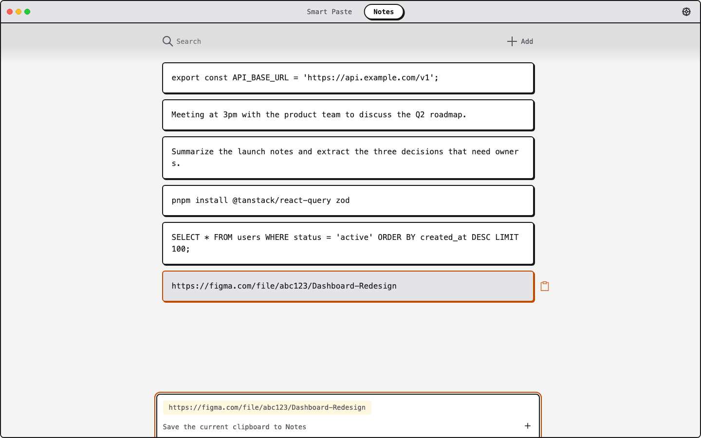The width and height of the screenshot is (701, 438).
Task: Open settings via the gear icon
Action: pyautogui.click(x=686, y=12)
